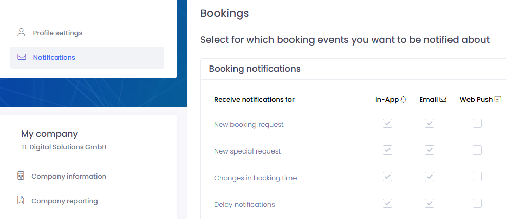Viewport: 506px width, 219px height.
Task: Click the Company reporting chart icon
Action: (21, 201)
